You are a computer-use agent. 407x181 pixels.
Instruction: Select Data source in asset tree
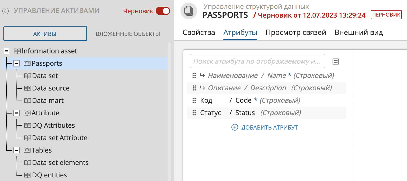51,88
